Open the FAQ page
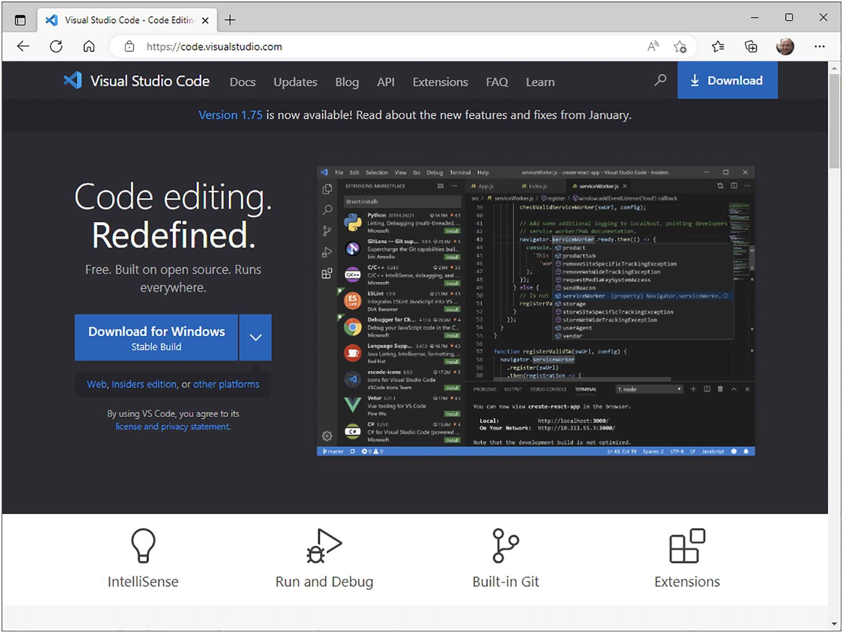Screen dimensions: 843x633 [x=497, y=82]
